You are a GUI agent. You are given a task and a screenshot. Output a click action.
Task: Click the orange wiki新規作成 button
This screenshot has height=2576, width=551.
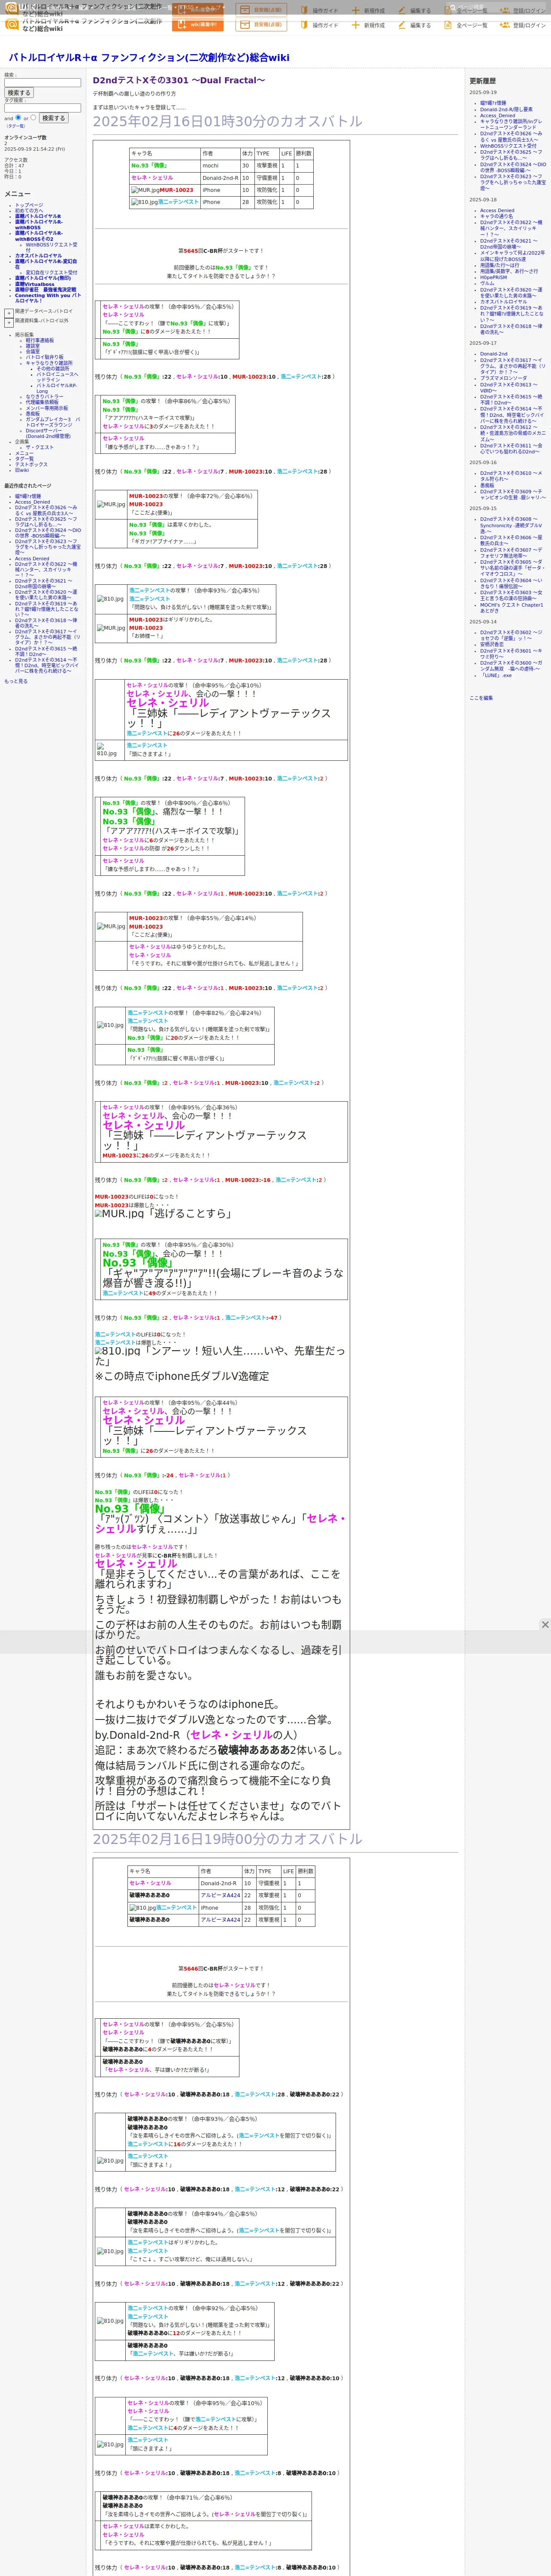point(198,25)
